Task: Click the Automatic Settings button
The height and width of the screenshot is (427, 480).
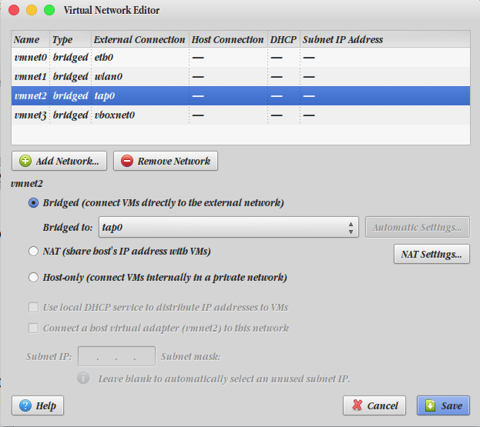Action: [x=417, y=228]
